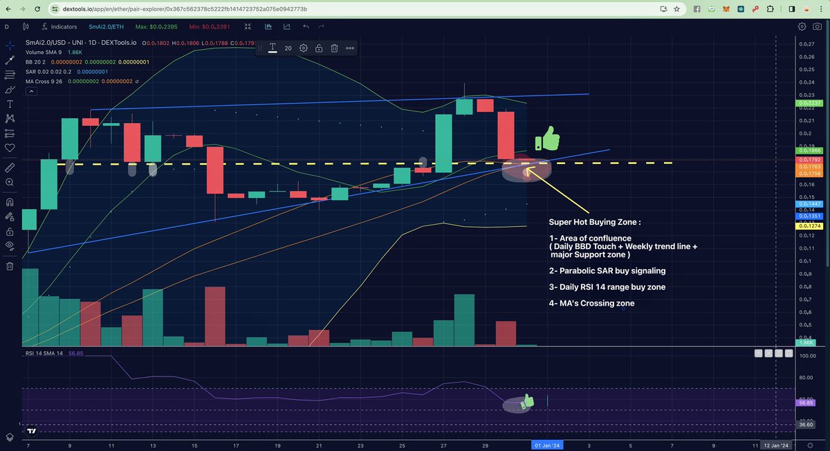Image resolution: width=830 pixels, height=451 pixels.
Task: Undo the last chart action
Action: pyautogui.click(x=306, y=26)
